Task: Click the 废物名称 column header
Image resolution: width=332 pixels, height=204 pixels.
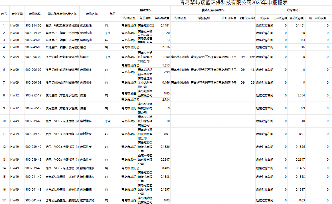Action: 92,14
